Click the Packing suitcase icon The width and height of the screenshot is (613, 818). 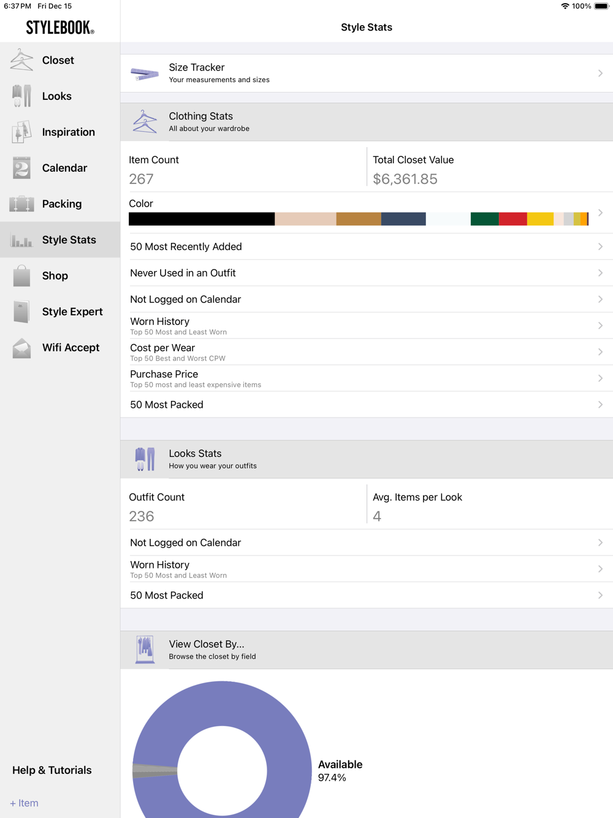pos(21,204)
